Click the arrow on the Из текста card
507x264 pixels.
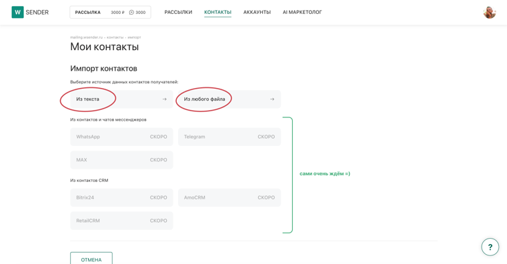pos(165,99)
